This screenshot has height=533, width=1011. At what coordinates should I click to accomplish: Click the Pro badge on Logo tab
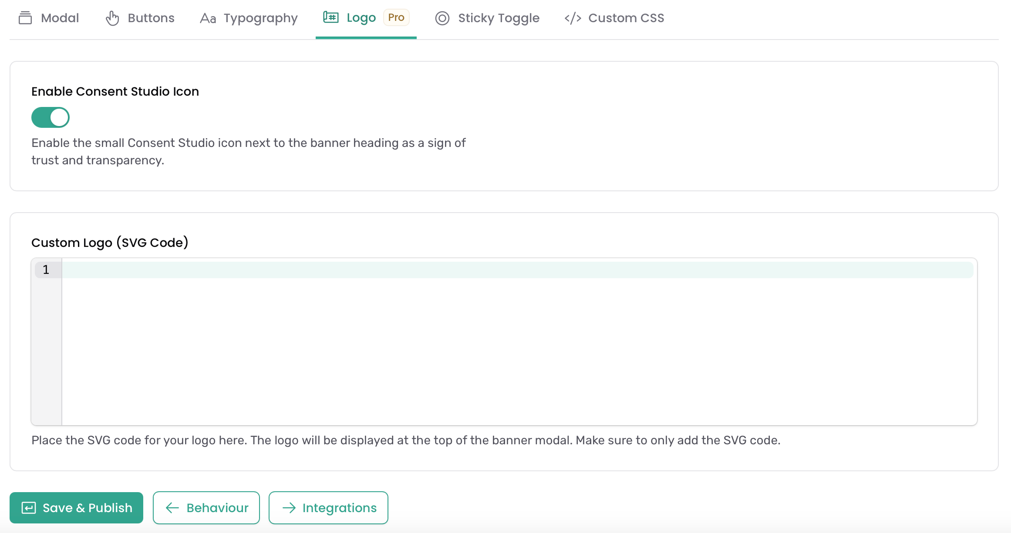point(396,17)
